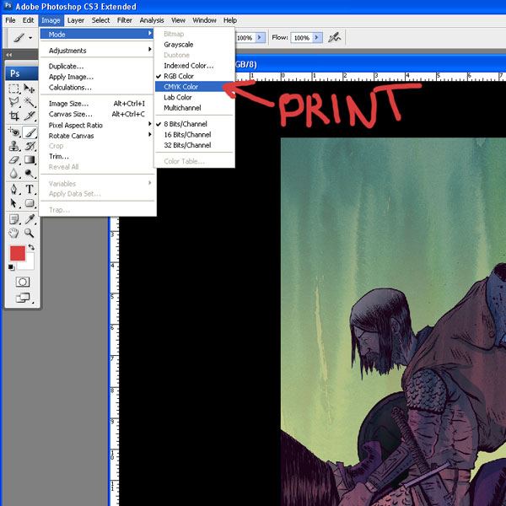The width and height of the screenshot is (506, 506).
Task: Select 16 Bits/Channel depth
Action: [194, 135]
